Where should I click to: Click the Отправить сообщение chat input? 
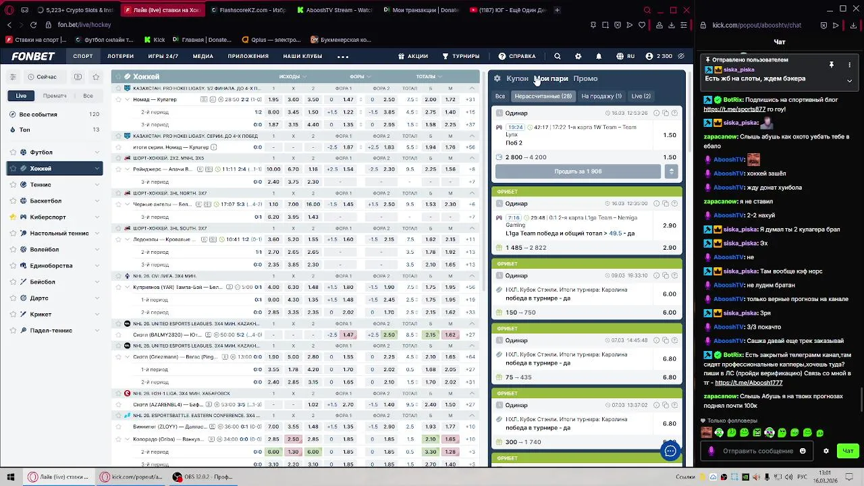[x=758, y=451]
